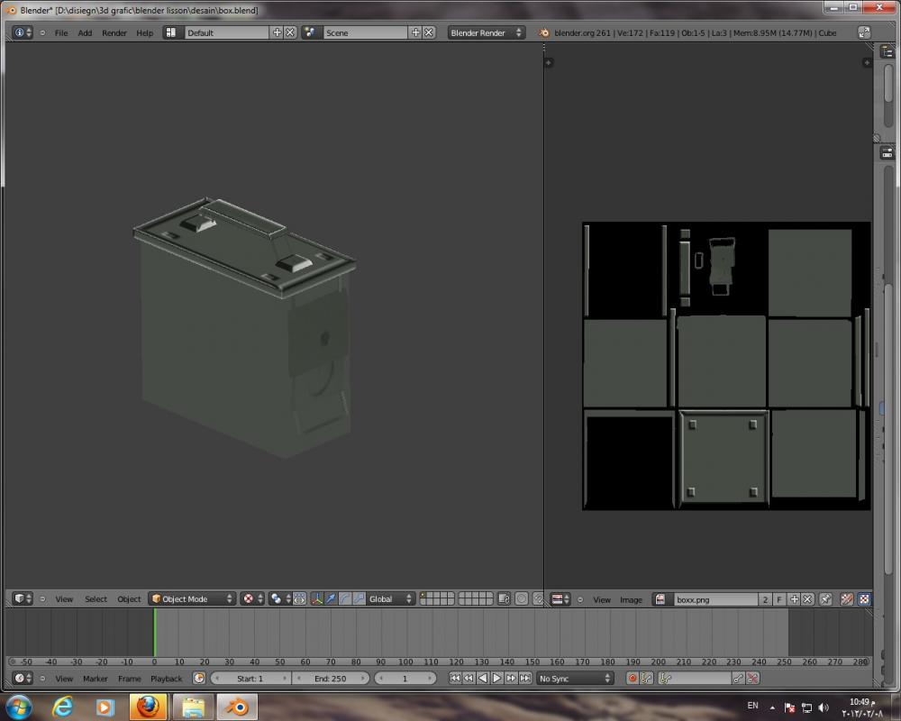Click the End: 250 frame field
This screenshot has height=721, width=901.
pyautogui.click(x=331, y=679)
